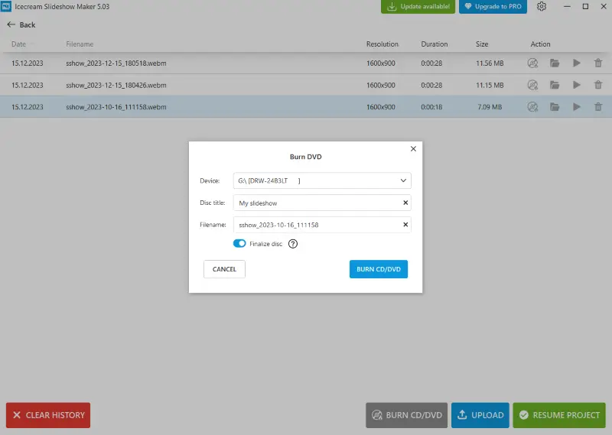This screenshot has height=435, width=612.
Task: Click the 7.09 MB size cell
Action: tap(490, 107)
